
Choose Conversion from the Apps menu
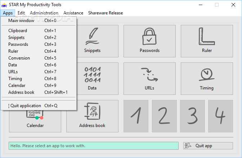click(x=39, y=58)
